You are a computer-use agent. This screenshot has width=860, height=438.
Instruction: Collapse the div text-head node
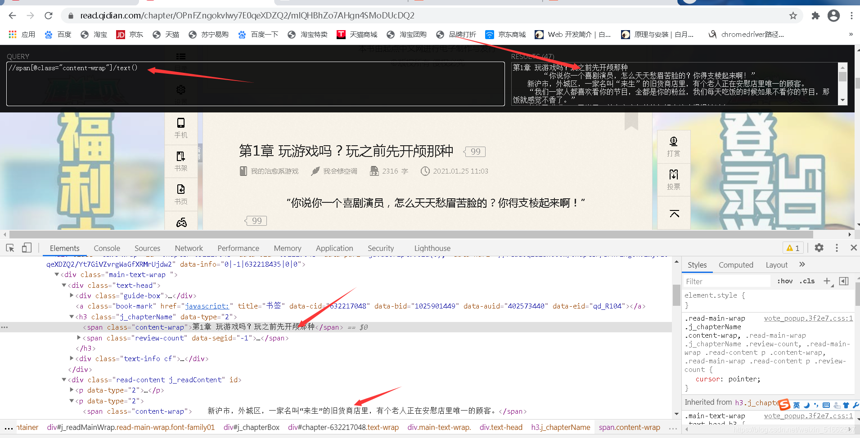(64, 286)
